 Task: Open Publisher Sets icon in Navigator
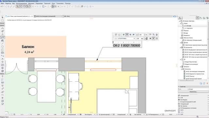click(207, 18)
